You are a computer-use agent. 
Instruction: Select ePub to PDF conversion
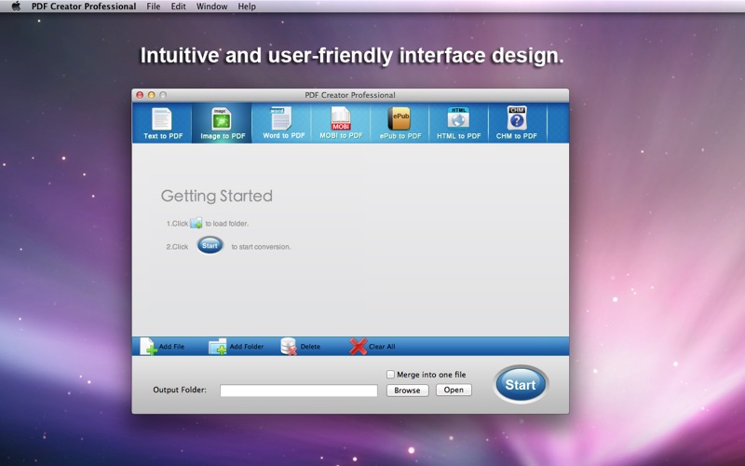pyautogui.click(x=400, y=123)
